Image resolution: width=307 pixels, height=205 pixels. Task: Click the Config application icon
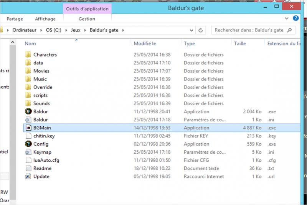[28, 144]
